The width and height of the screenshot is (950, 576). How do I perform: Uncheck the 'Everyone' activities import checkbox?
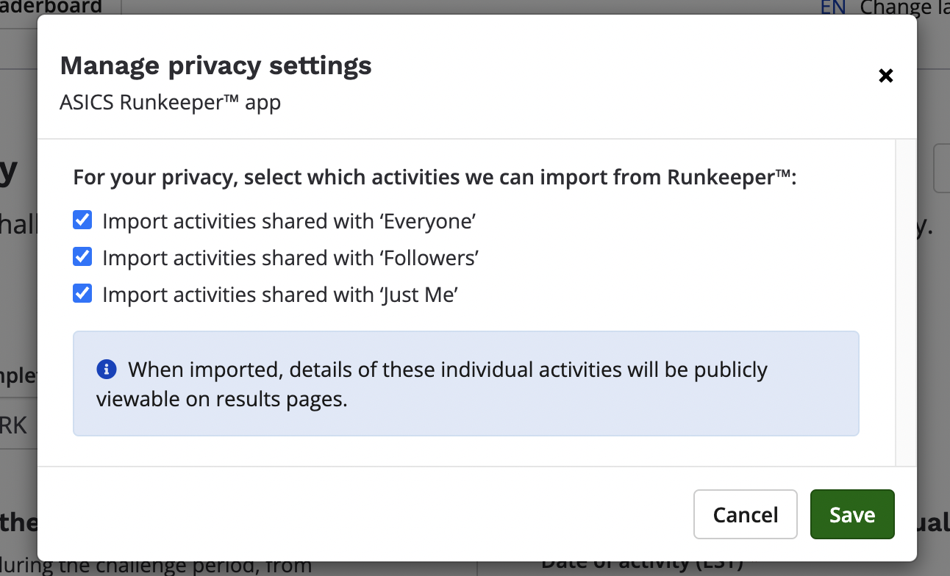tap(82, 220)
